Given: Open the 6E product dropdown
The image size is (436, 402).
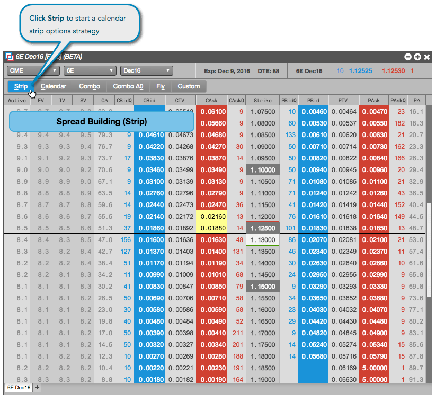Looking at the screenshot, I should click(90, 70).
